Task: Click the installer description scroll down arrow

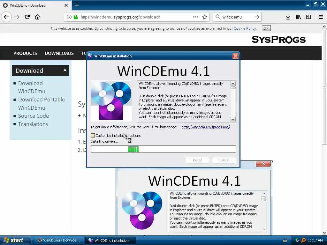Action: [x=233, y=119]
